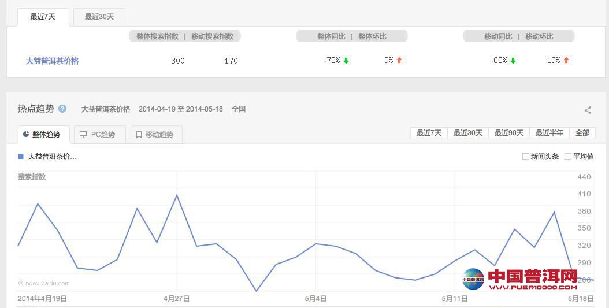
Task: Click the 整体搜索指数 header label
Action: click(x=157, y=36)
